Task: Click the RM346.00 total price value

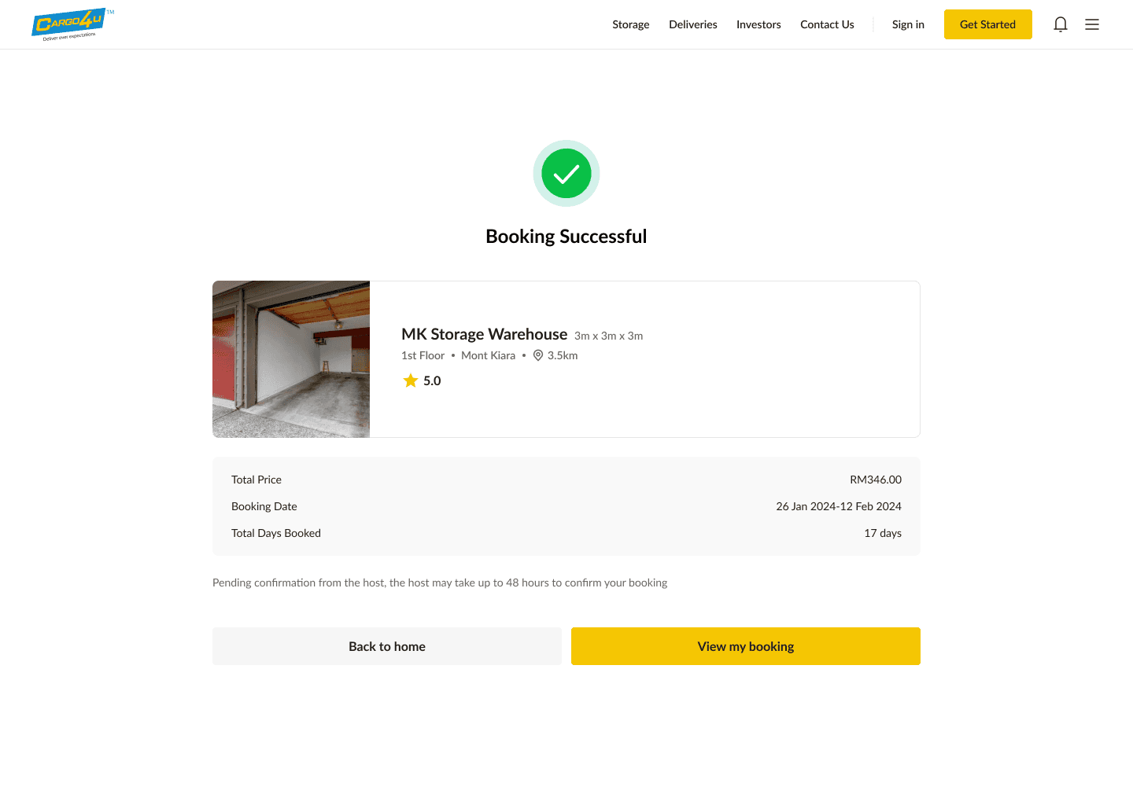Action: click(876, 480)
